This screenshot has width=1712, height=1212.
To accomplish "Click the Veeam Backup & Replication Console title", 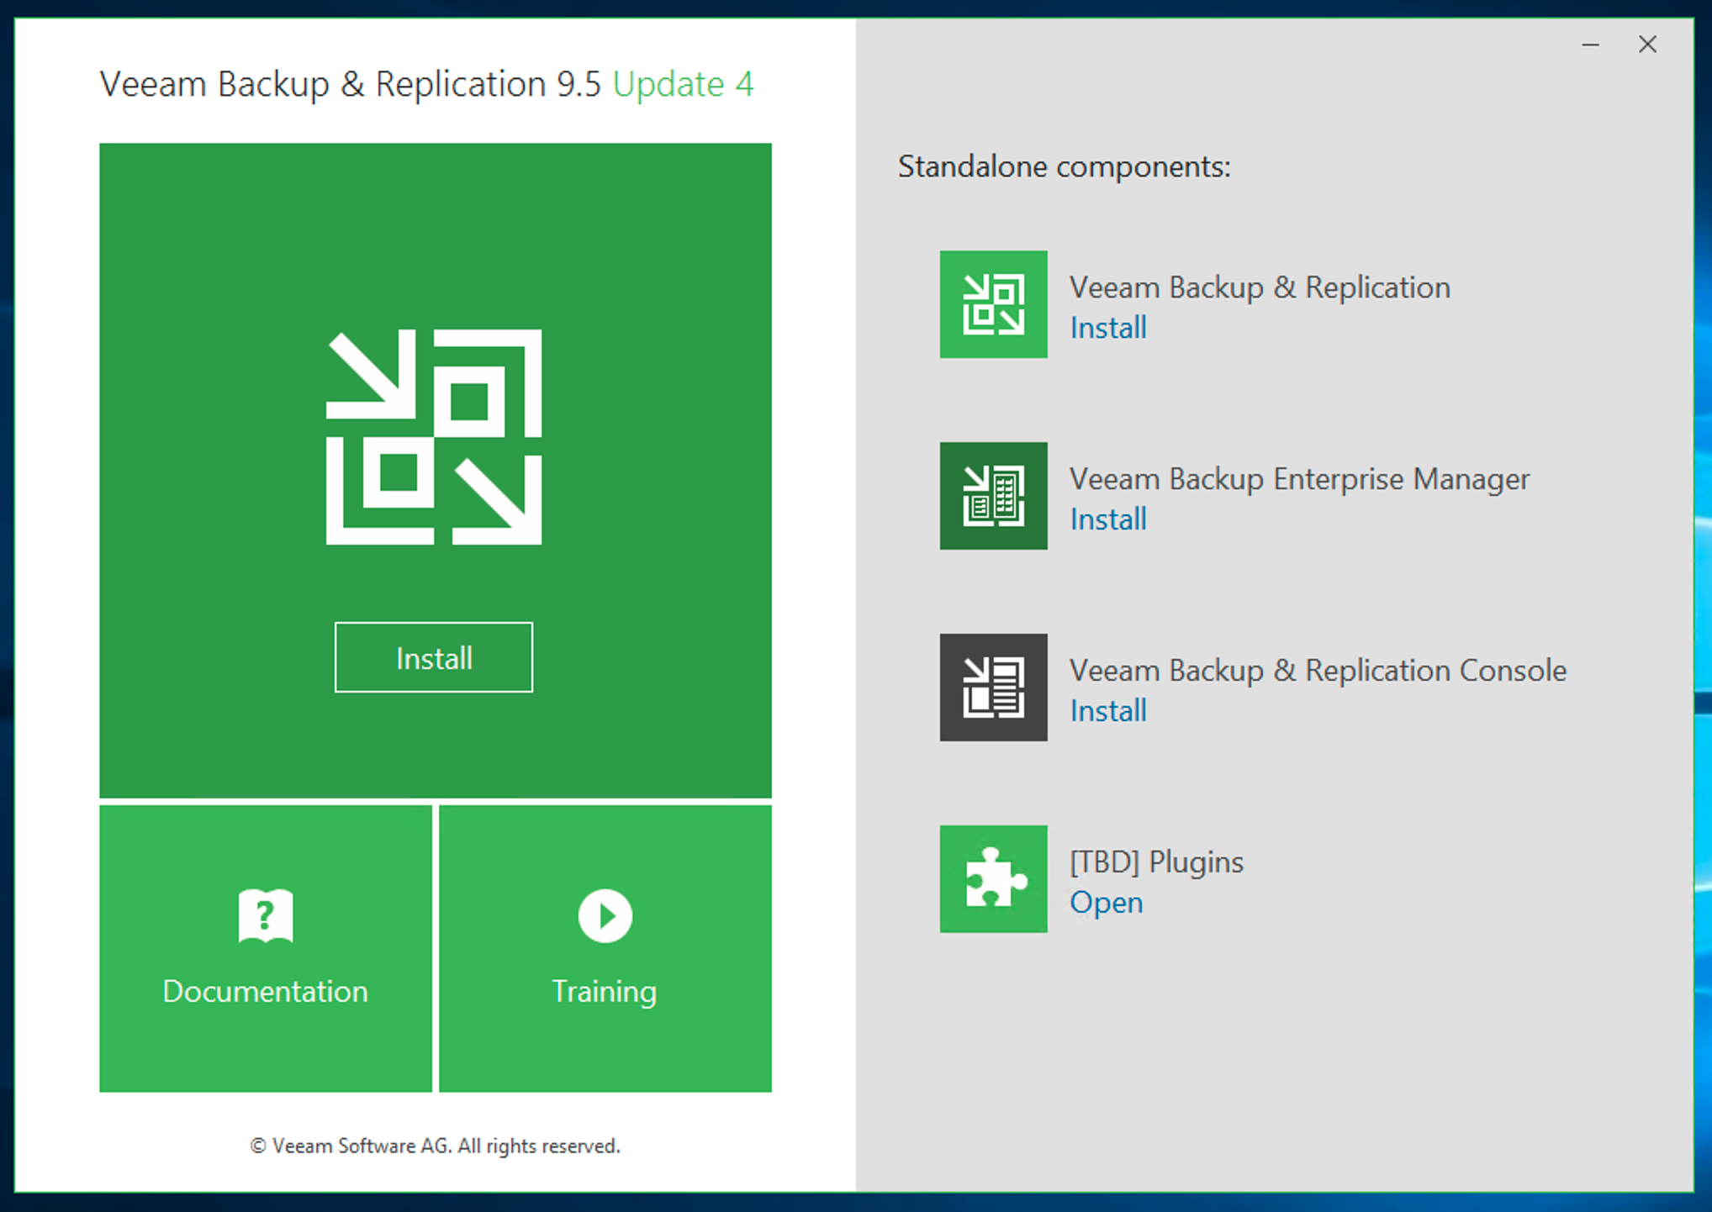I will (1318, 671).
